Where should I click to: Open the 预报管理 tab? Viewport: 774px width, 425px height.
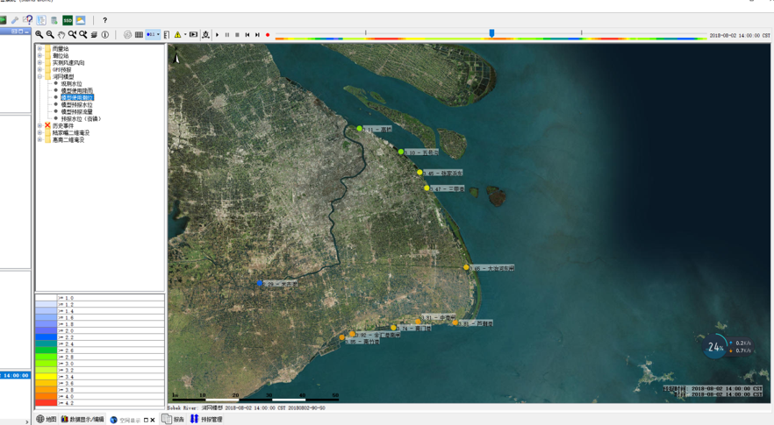click(206, 420)
